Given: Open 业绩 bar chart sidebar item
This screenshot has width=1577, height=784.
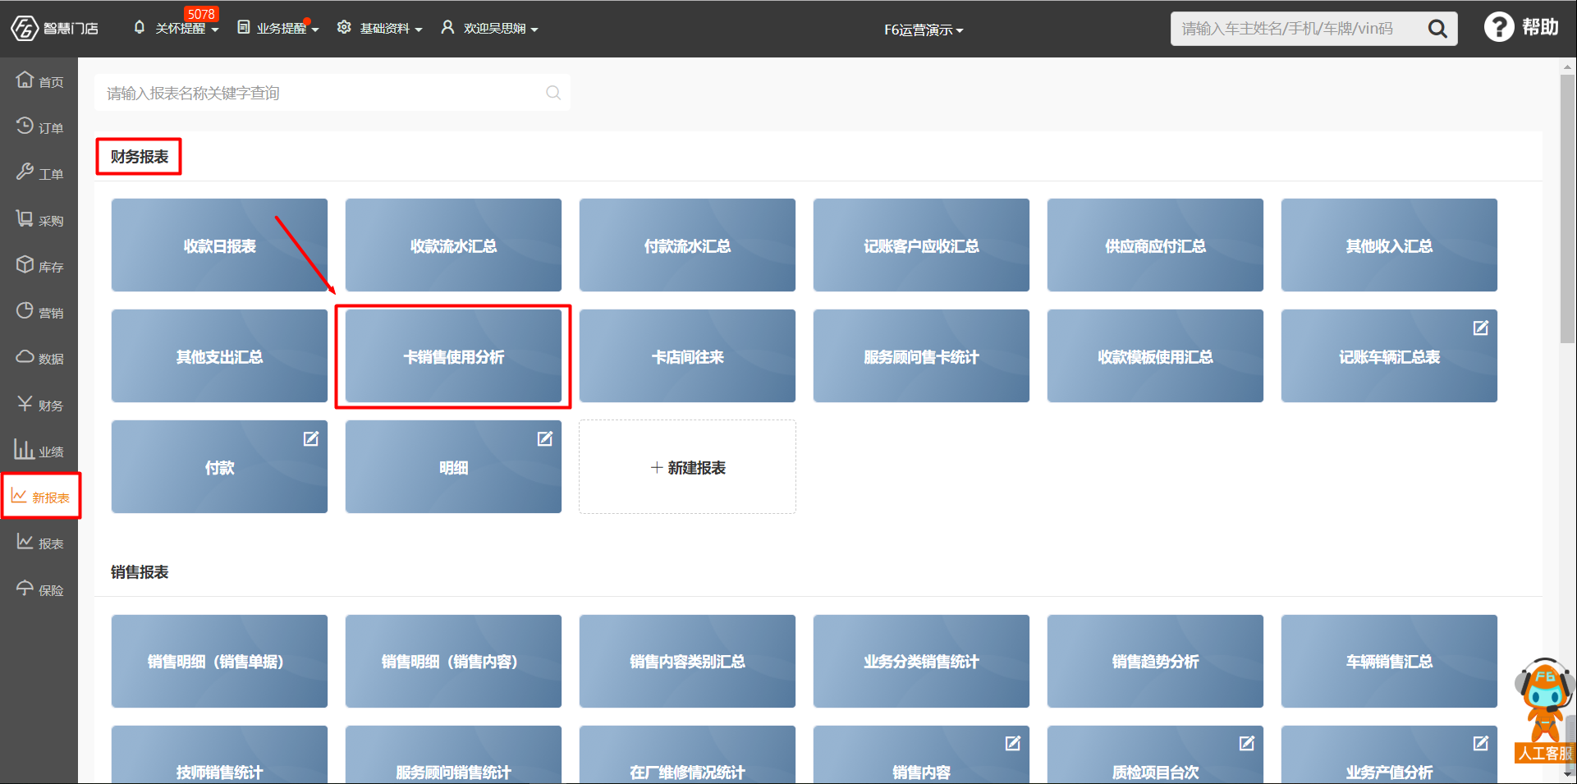Looking at the screenshot, I should tap(39, 451).
